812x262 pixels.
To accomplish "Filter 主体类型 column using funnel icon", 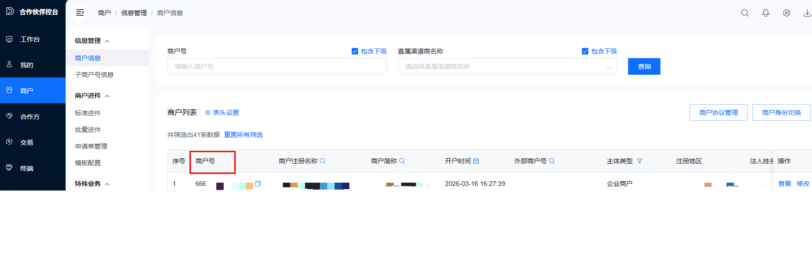I will coord(640,161).
